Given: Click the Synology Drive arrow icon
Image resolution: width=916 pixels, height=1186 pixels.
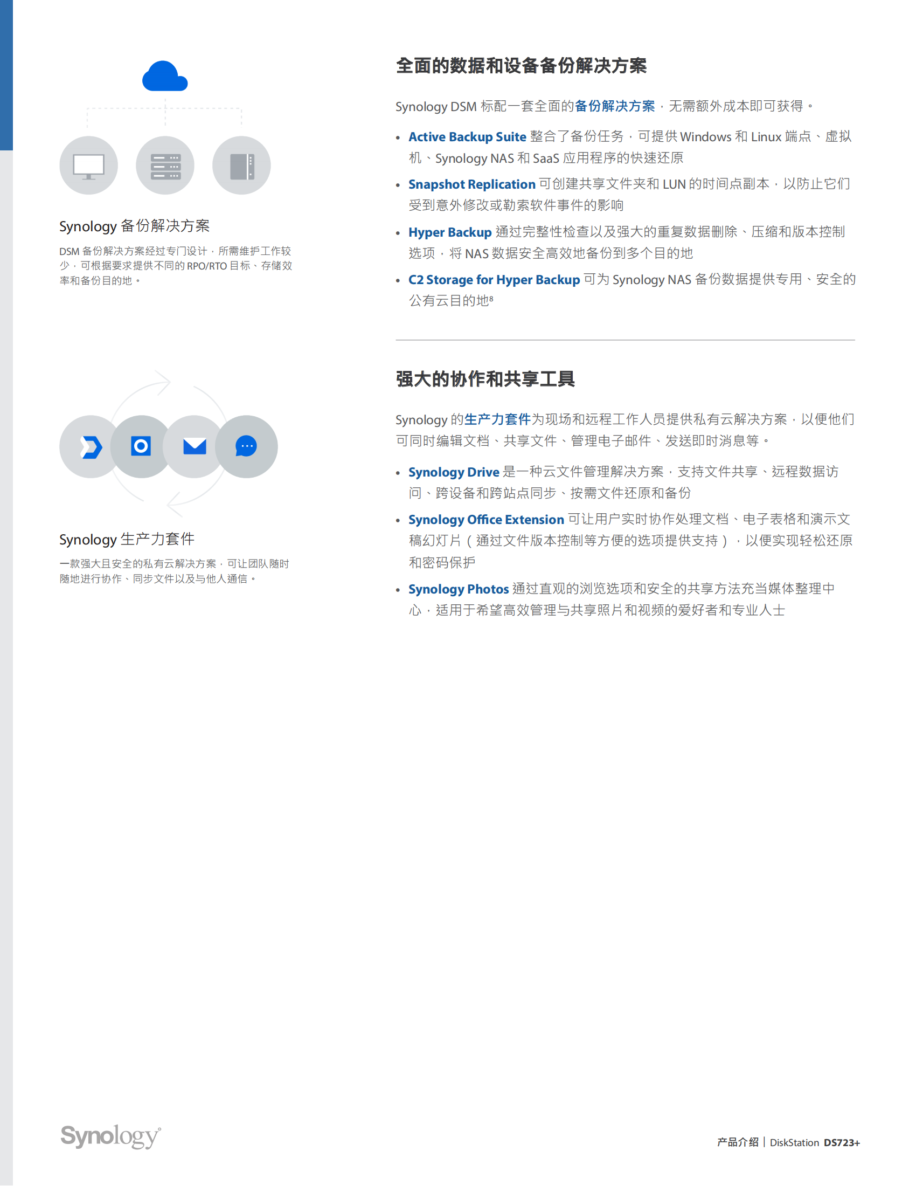Looking at the screenshot, I should (91, 447).
